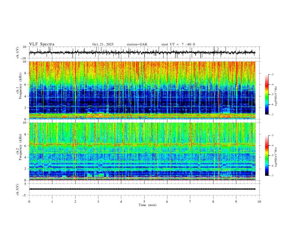Click the ch.3(V) flat signal trace

click(x=142, y=189)
